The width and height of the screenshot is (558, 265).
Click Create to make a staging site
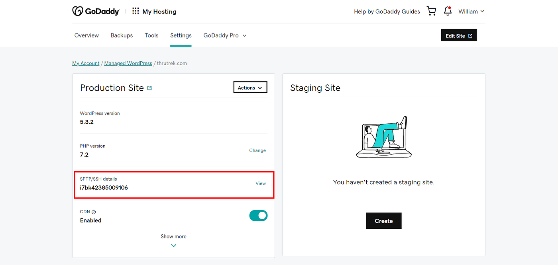click(384, 221)
